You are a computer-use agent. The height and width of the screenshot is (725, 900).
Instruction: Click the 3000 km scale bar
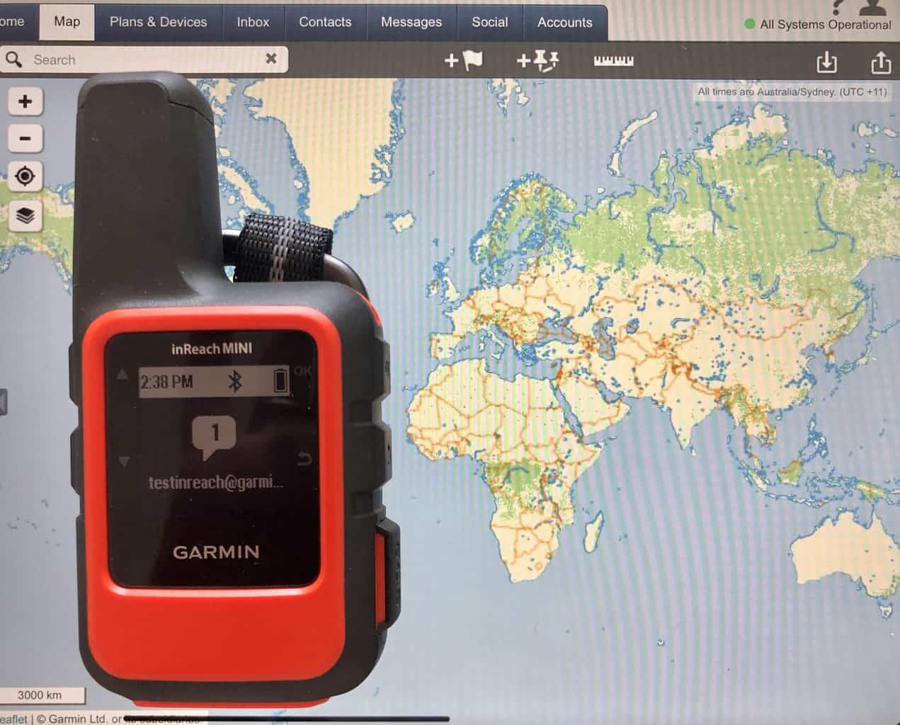coord(41,695)
